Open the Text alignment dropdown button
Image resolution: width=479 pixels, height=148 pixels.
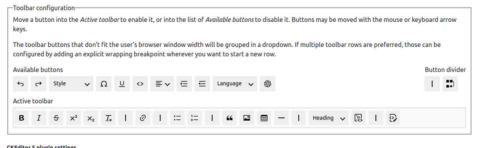click(x=162, y=84)
